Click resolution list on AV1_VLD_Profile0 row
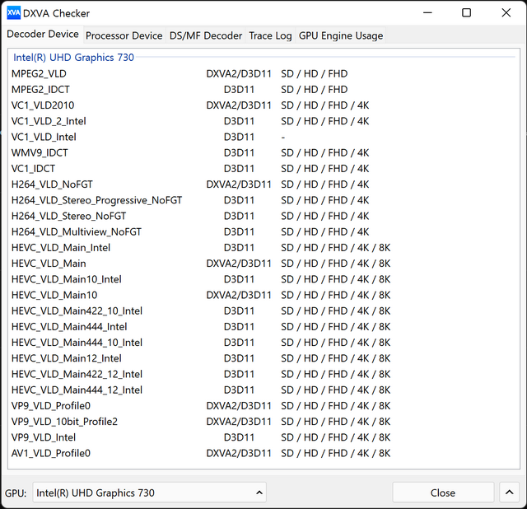527x509 pixels. click(336, 453)
